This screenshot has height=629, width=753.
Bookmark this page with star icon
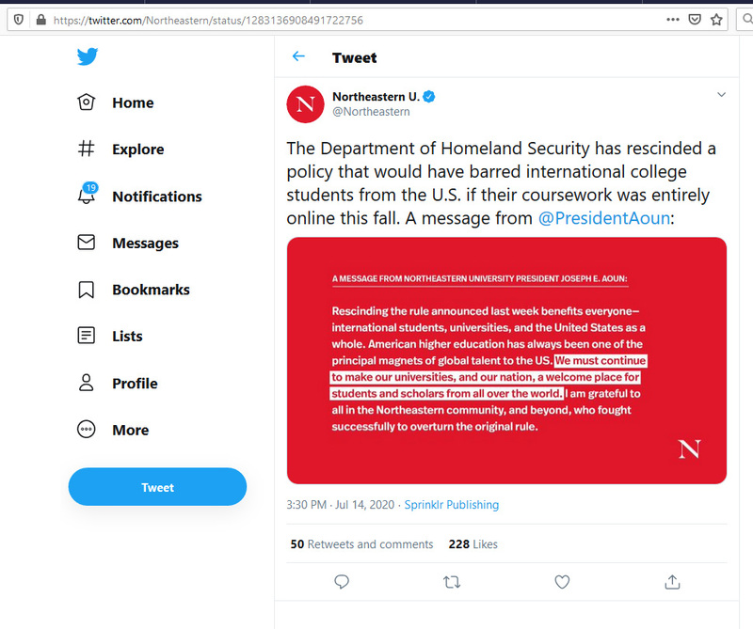(x=717, y=19)
